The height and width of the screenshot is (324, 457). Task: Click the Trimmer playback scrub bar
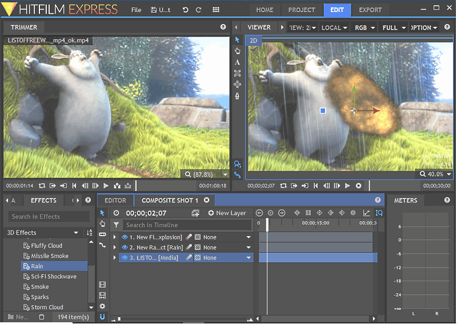166,186
